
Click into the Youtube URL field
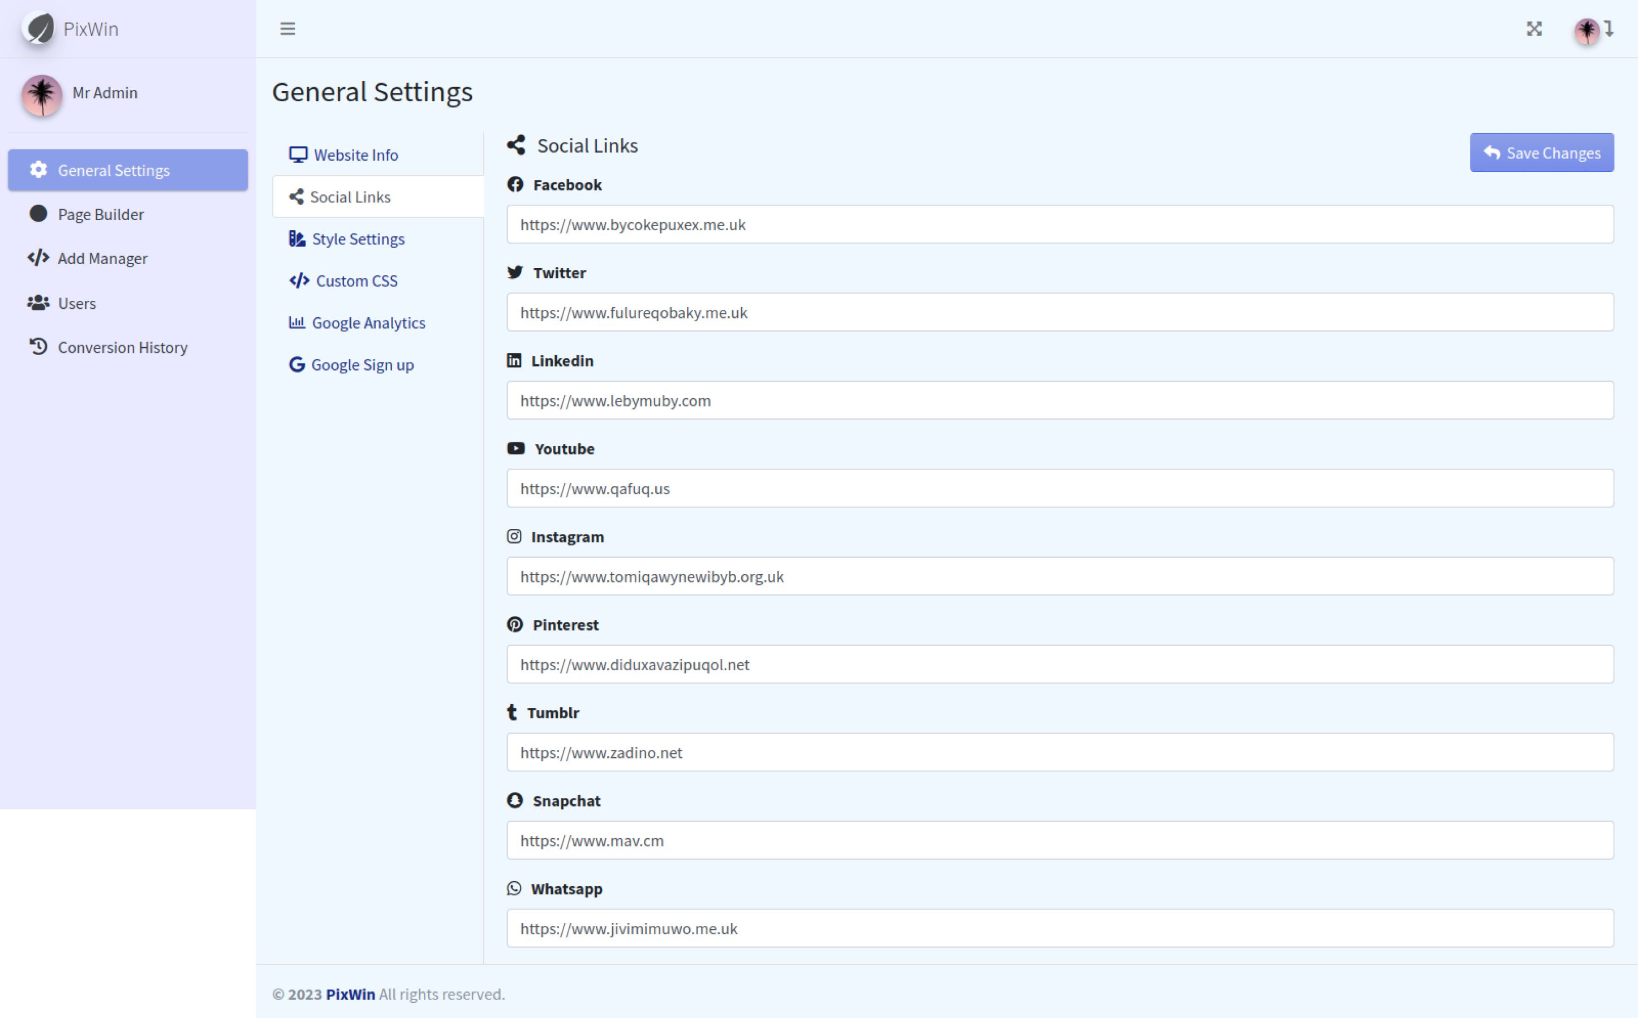click(x=1059, y=489)
